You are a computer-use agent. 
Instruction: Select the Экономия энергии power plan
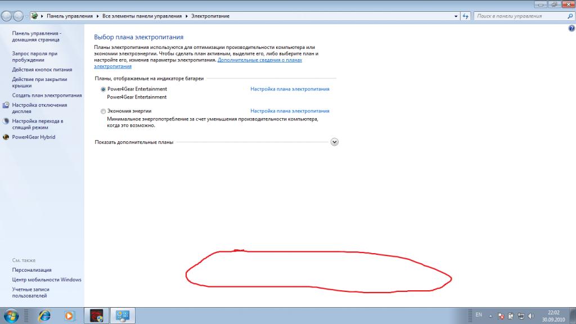[103, 111]
